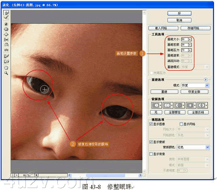Open the 画笔密度 slider popup arrow
217x190 pixels.
tap(190, 44)
